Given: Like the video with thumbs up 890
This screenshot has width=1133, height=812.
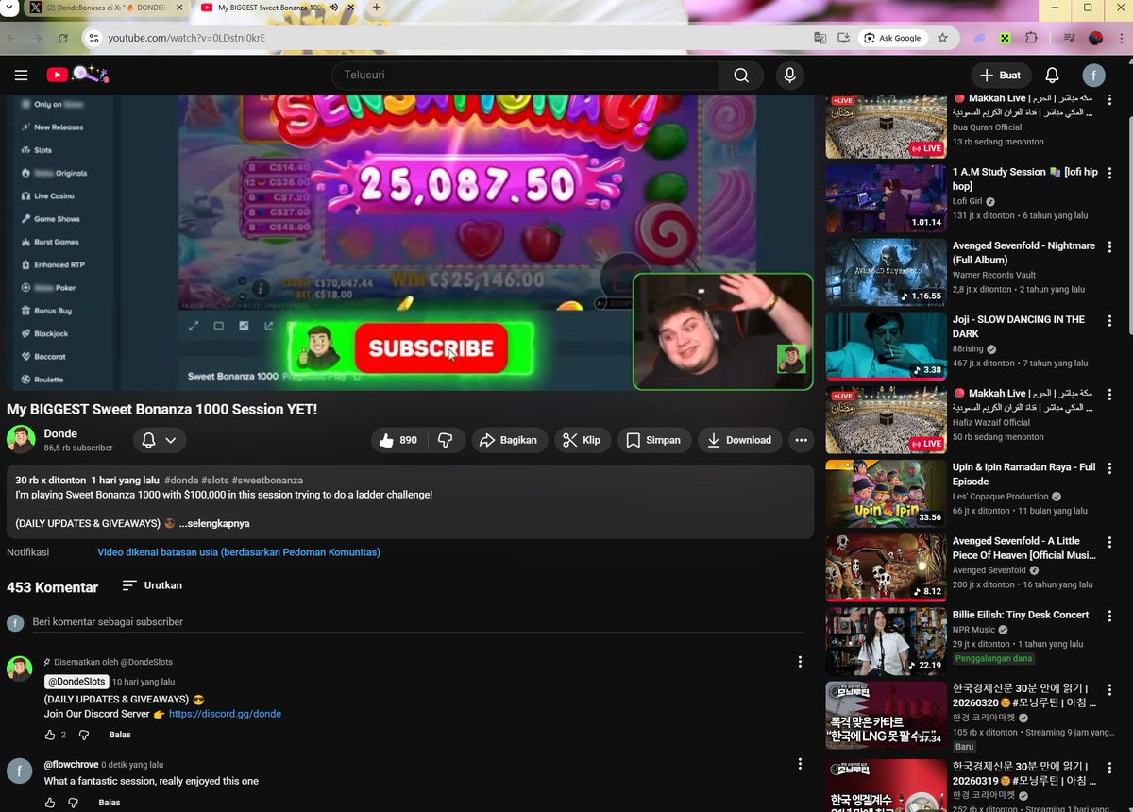Looking at the screenshot, I should point(398,440).
